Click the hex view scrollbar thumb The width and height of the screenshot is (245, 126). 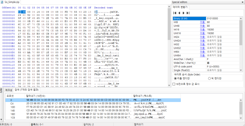pos(169,24)
